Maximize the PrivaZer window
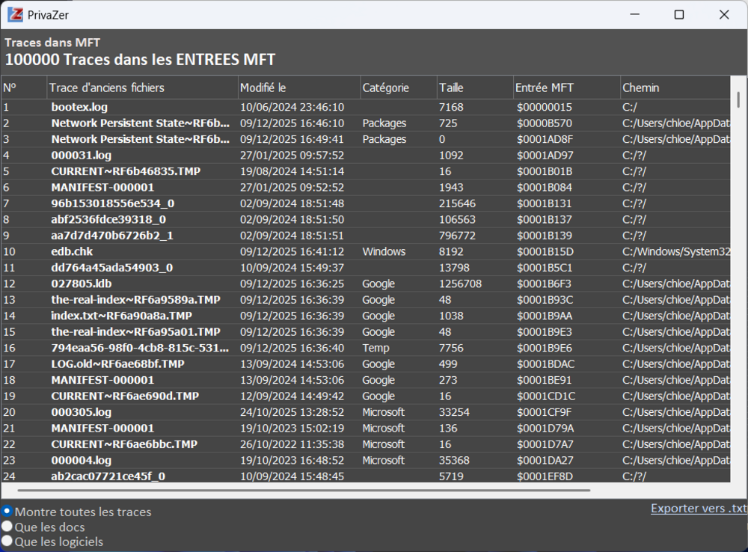The height and width of the screenshot is (552, 748). 679,14
